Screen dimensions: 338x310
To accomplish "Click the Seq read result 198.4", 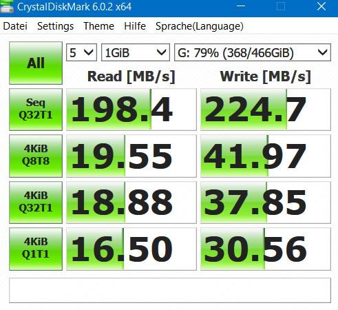I will tap(131, 110).
